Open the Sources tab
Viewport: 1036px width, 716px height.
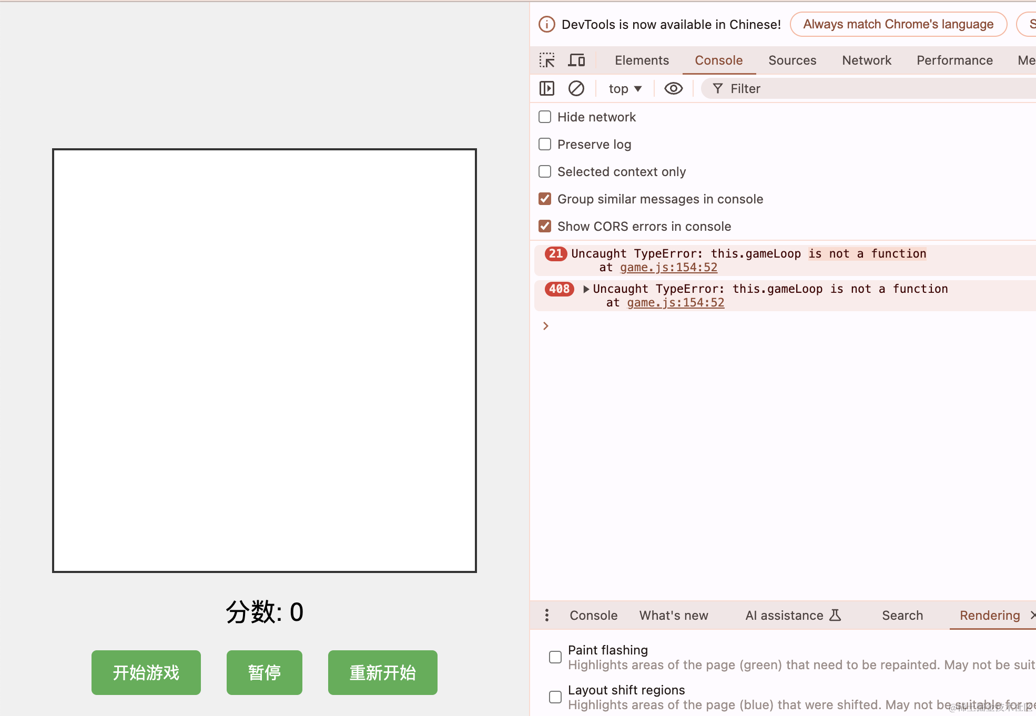(793, 60)
